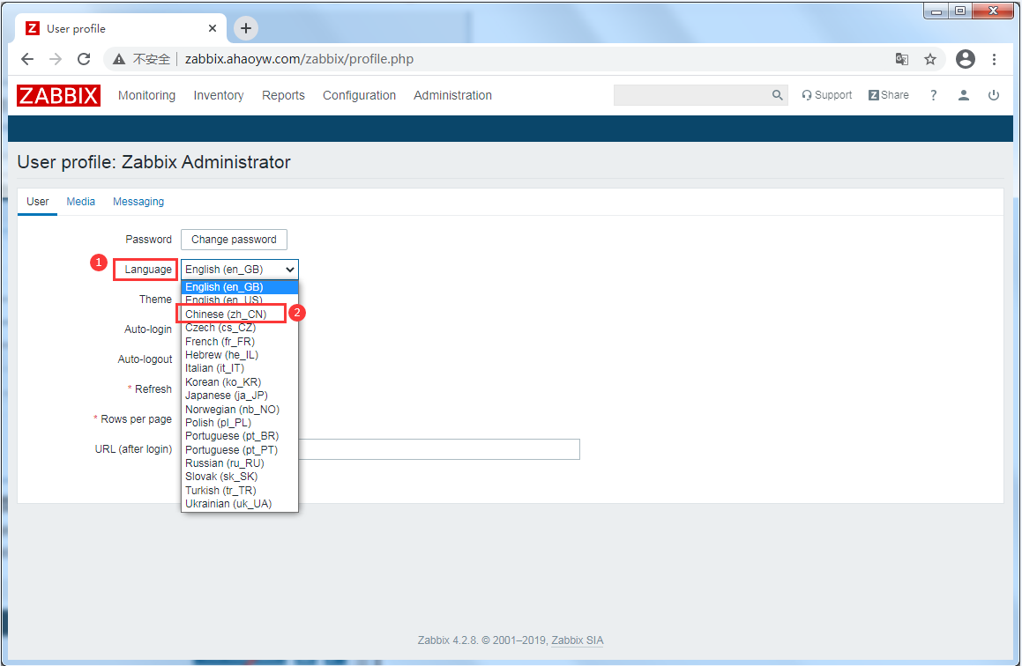1022x666 pixels.
Task: Select Chinese (zh_CN) from language list
Action: (x=226, y=314)
